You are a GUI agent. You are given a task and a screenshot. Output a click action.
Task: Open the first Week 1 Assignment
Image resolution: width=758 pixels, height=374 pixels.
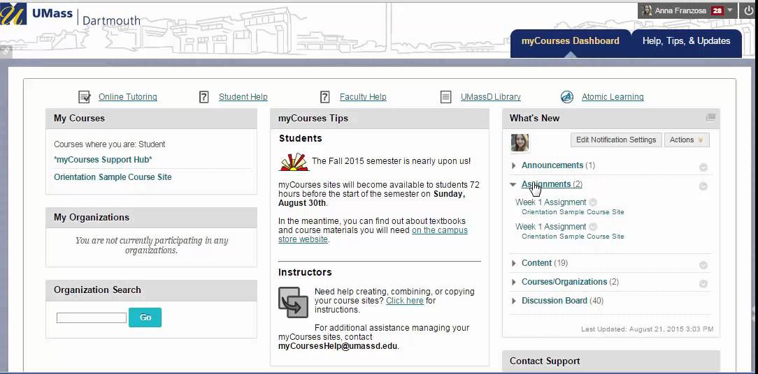(x=550, y=202)
